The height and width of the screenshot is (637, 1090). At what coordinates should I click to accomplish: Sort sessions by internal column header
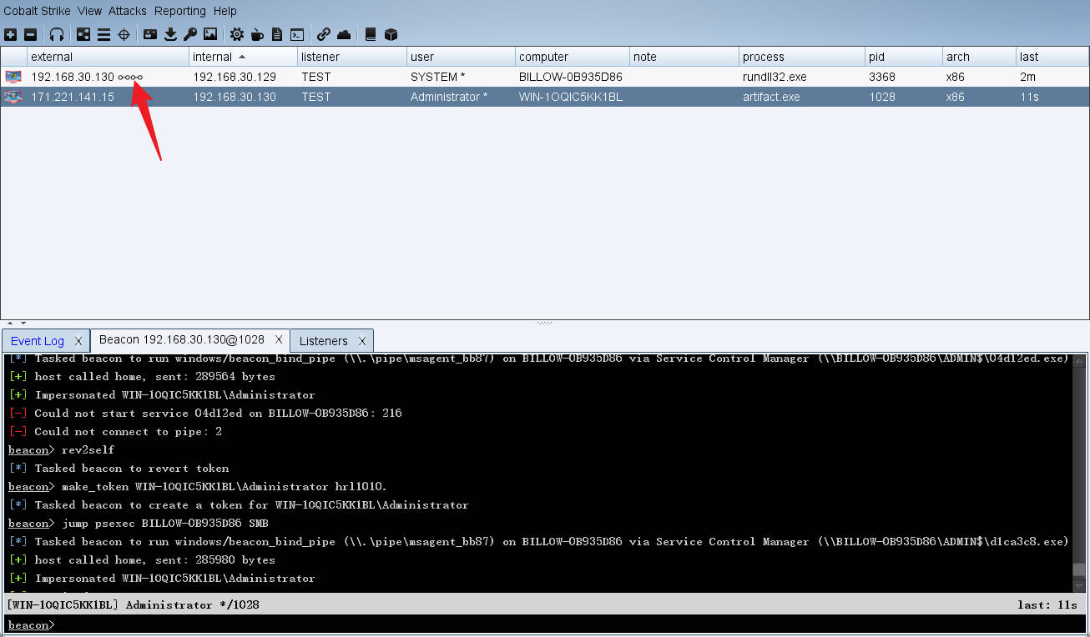pos(244,57)
